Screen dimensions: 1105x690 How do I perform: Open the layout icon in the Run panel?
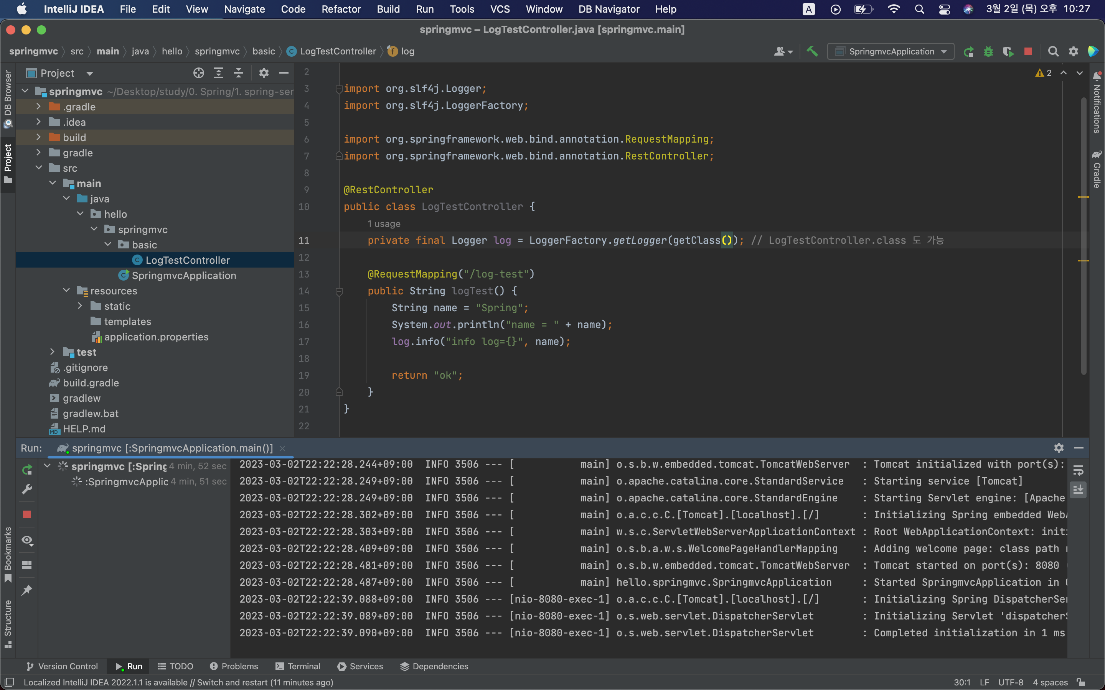pos(27,565)
